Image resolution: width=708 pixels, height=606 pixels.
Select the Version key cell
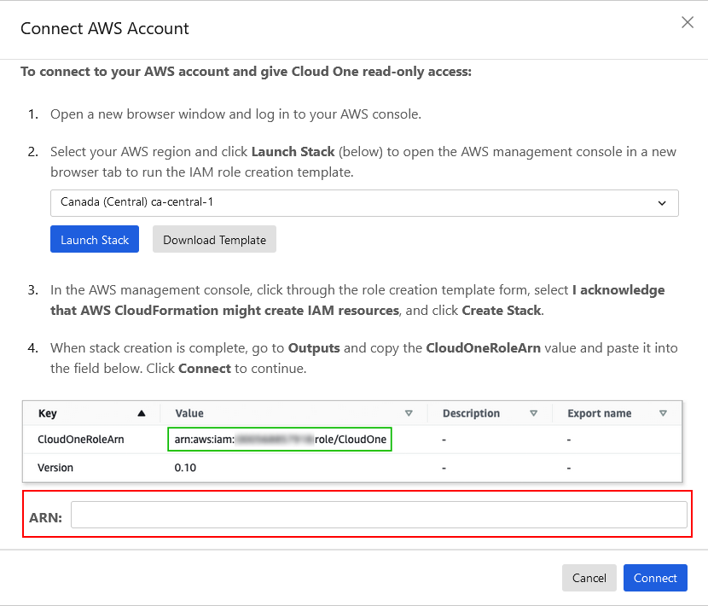pyautogui.click(x=55, y=467)
